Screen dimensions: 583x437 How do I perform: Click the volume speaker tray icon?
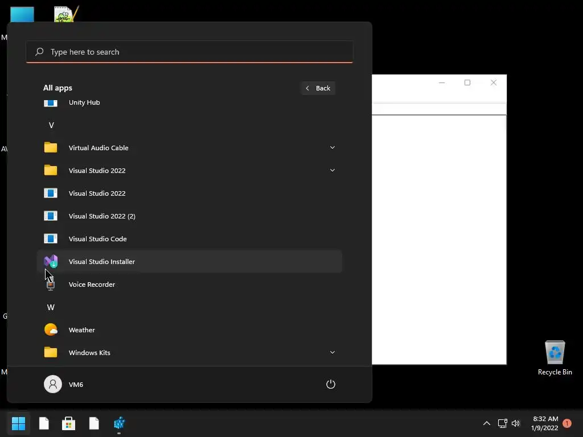click(x=516, y=423)
